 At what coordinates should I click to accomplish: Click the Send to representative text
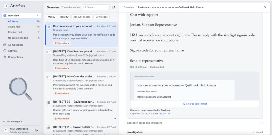147,61
